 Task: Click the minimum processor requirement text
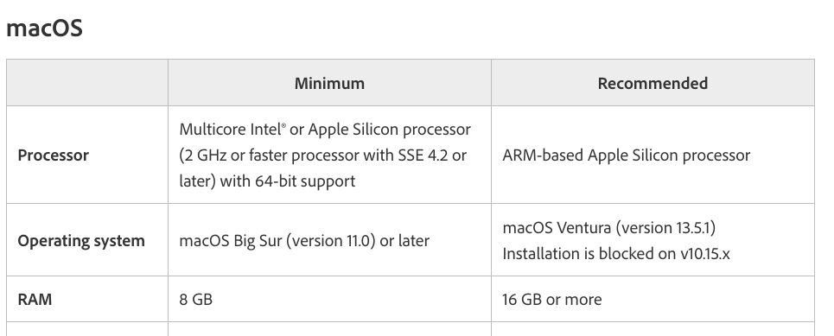point(325,155)
